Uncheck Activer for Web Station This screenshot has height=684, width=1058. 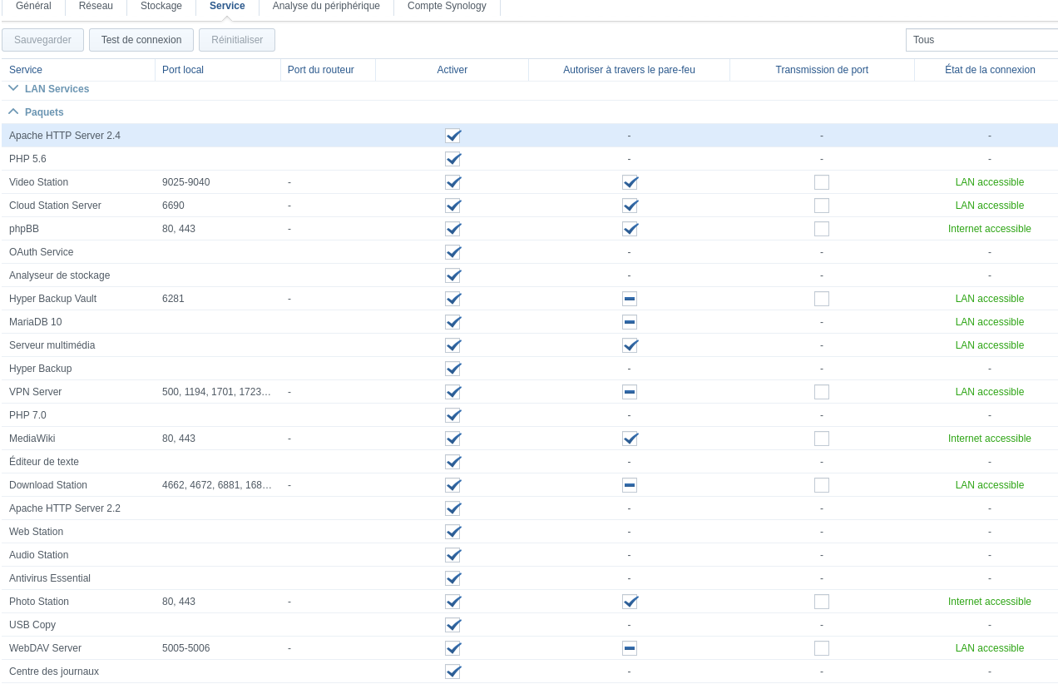point(452,532)
